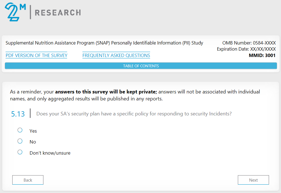Viewport: 281px width, 193px height.
Task: Click the MMID: 3001 label
Action: (262, 55)
